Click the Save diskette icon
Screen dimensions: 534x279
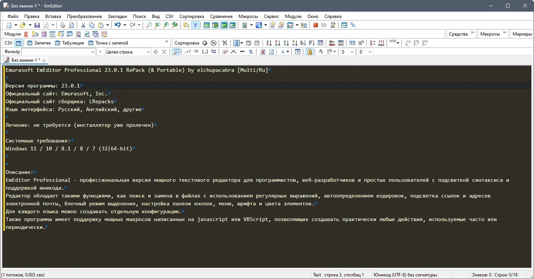point(37,25)
